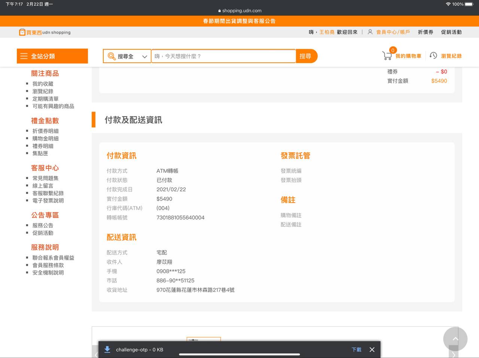Viewport: 479px width, 358px height.
Task: Open 我的收藏 in sidebar
Action: (43, 84)
